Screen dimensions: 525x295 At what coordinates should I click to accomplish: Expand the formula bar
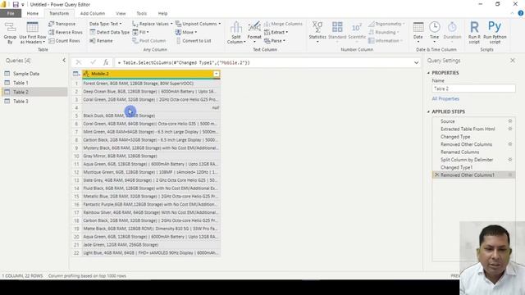(x=416, y=62)
